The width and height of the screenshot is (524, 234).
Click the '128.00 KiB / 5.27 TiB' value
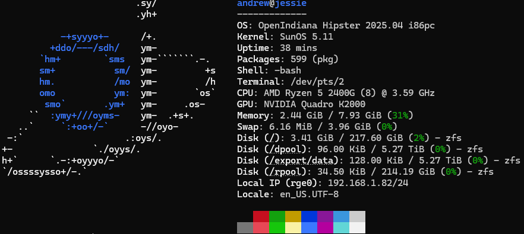pyautogui.click(x=405, y=161)
